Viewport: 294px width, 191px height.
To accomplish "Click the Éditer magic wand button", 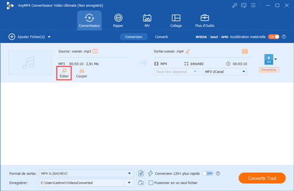I will click(x=64, y=73).
